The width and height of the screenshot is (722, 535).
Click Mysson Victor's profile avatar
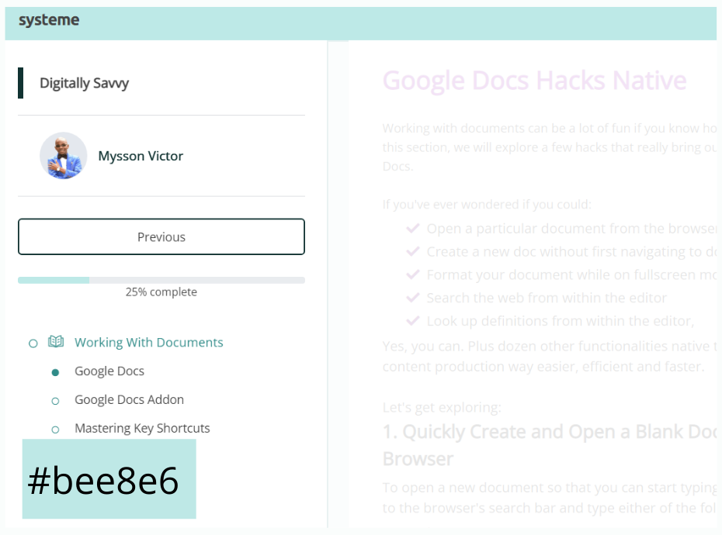click(63, 156)
